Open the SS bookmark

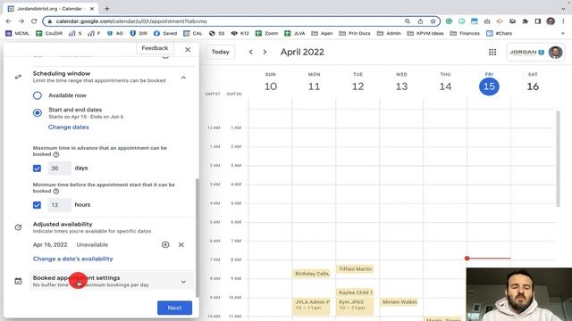[x=216, y=33]
